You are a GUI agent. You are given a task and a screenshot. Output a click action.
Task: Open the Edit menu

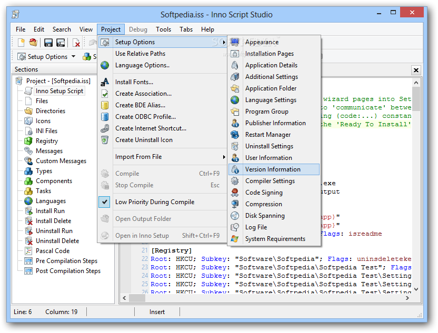pos(39,29)
